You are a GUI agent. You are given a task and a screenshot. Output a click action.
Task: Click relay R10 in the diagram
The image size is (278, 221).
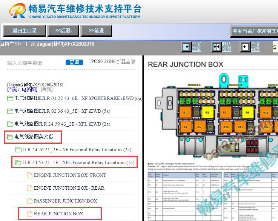pos(226,127)
